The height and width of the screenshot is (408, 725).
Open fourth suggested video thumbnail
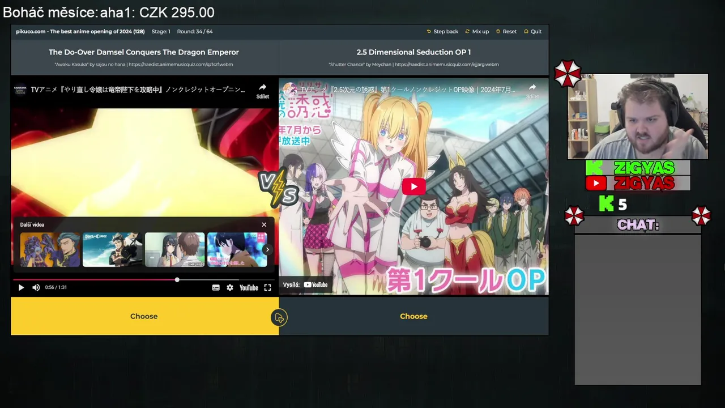pyautogui.click(x=237, y=249)
